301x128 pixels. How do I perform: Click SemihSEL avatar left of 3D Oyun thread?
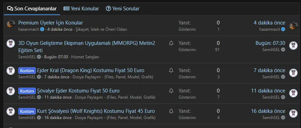pos(11,44)
